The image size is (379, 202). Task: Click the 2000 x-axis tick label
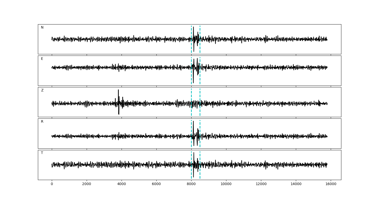point(87,184)
